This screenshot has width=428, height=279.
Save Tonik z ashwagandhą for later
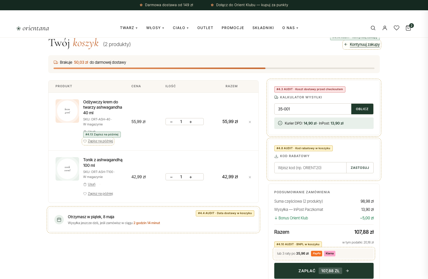98,194
